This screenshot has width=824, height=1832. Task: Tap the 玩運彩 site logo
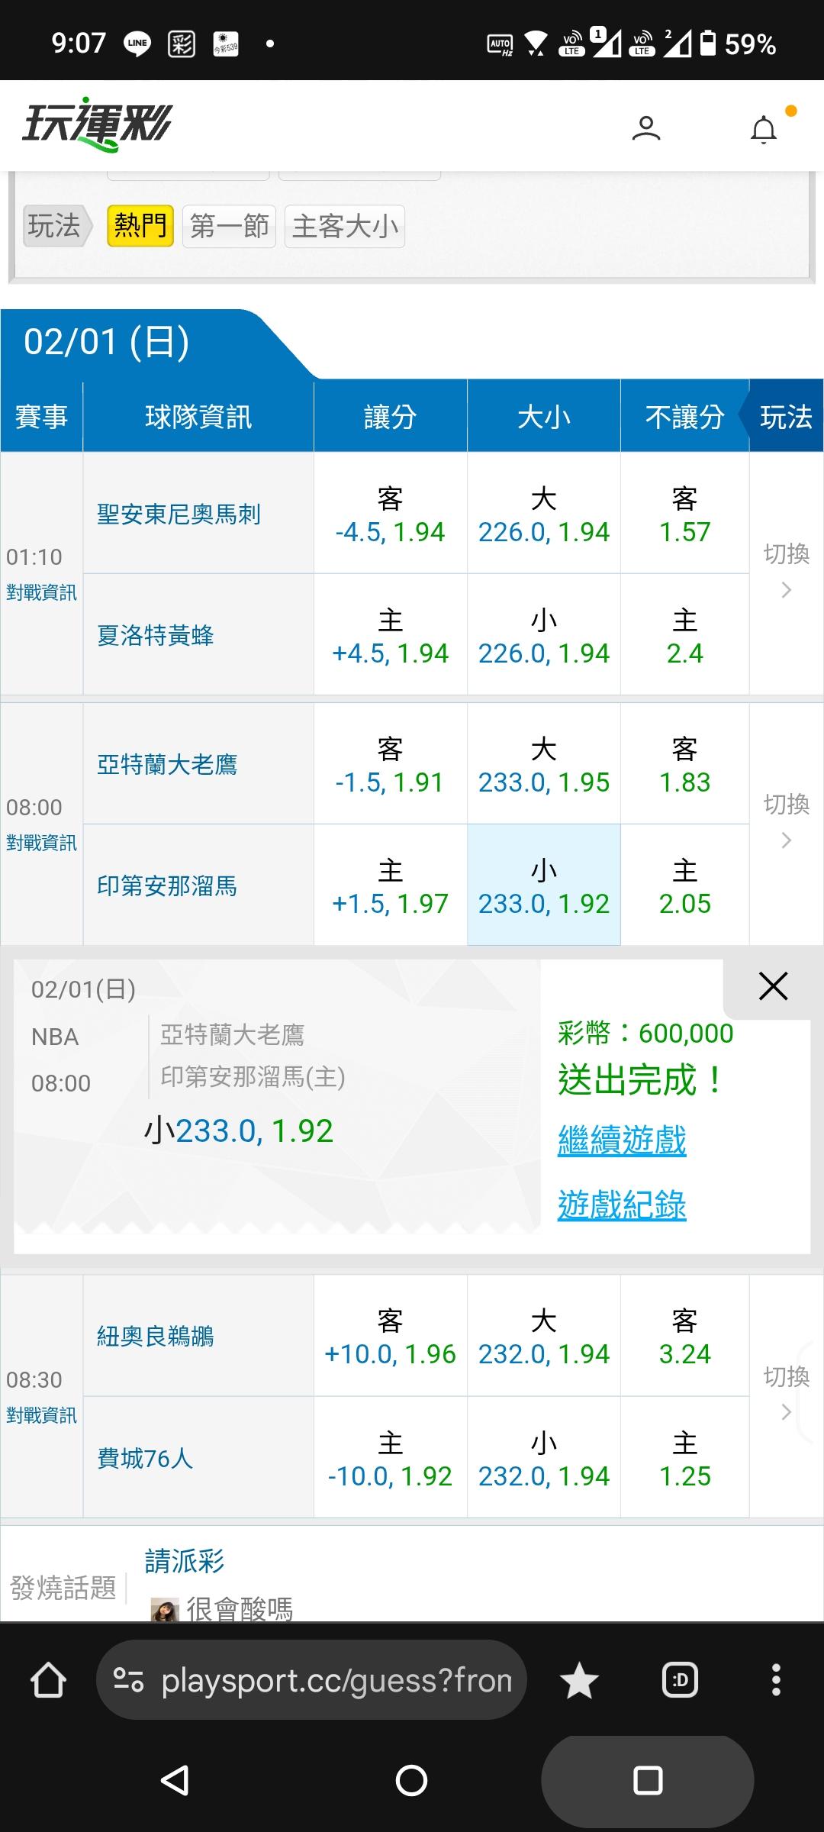pyautogui.click(x=97, y=124)
